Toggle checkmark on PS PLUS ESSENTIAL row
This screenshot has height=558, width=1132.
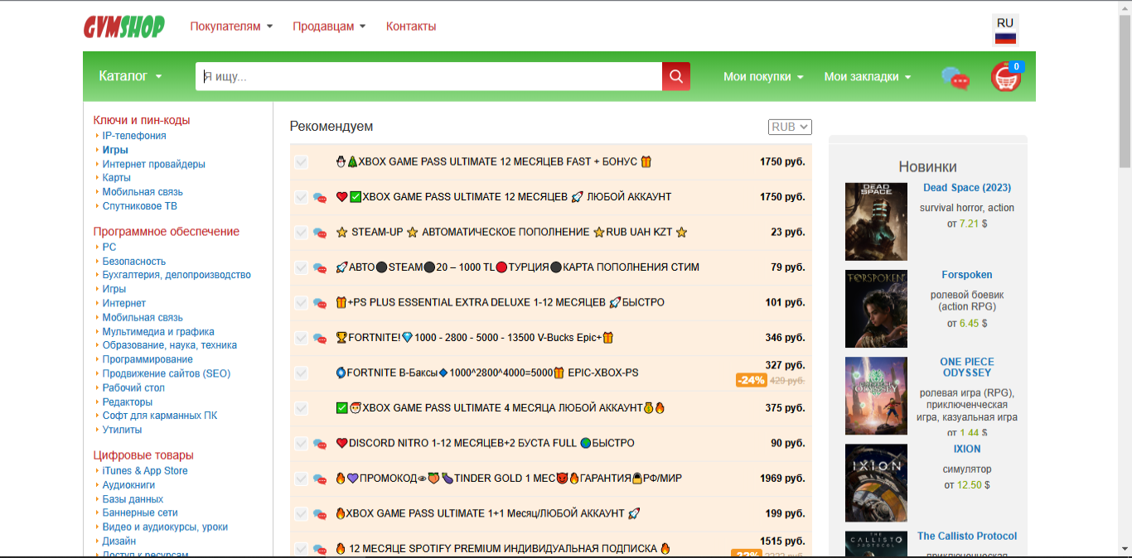click(301, 303)
